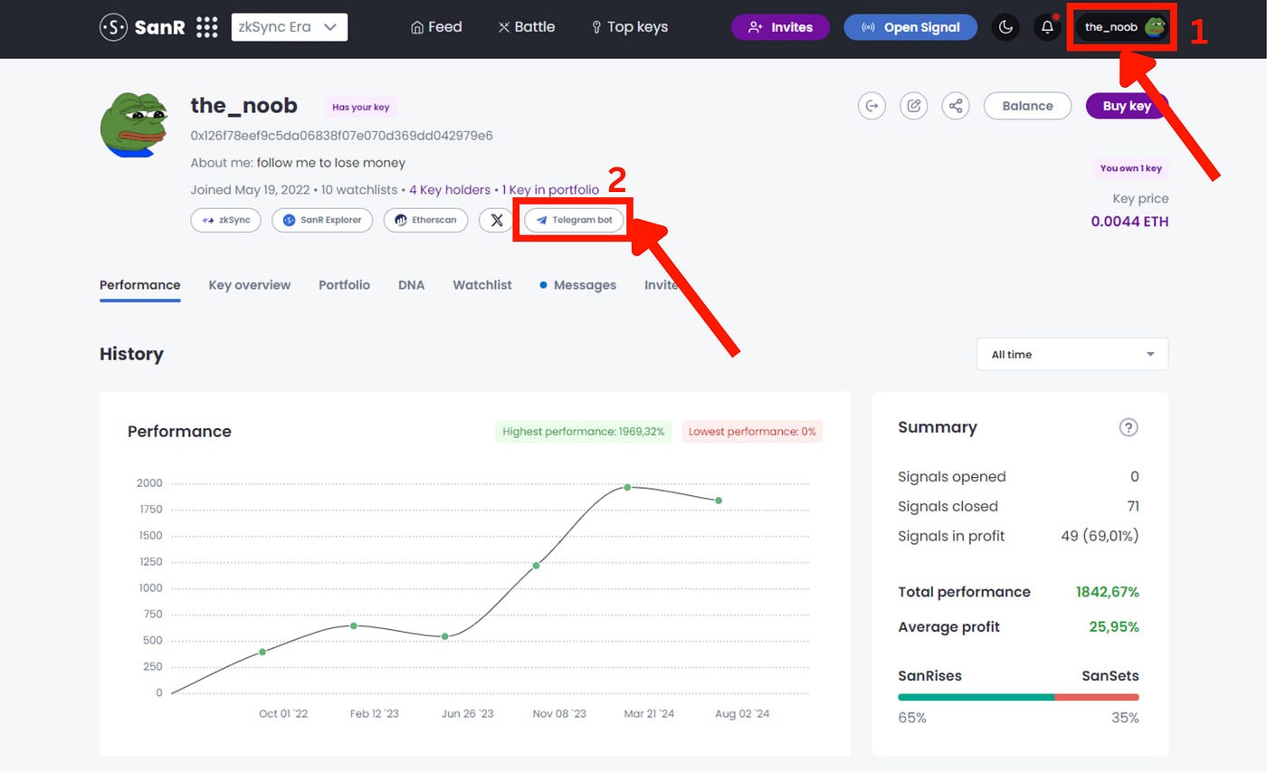The height and width of the screenshot is (773, 1267).
Task: Open the the_noob account menu
Action: click(x=1121, y=27)
